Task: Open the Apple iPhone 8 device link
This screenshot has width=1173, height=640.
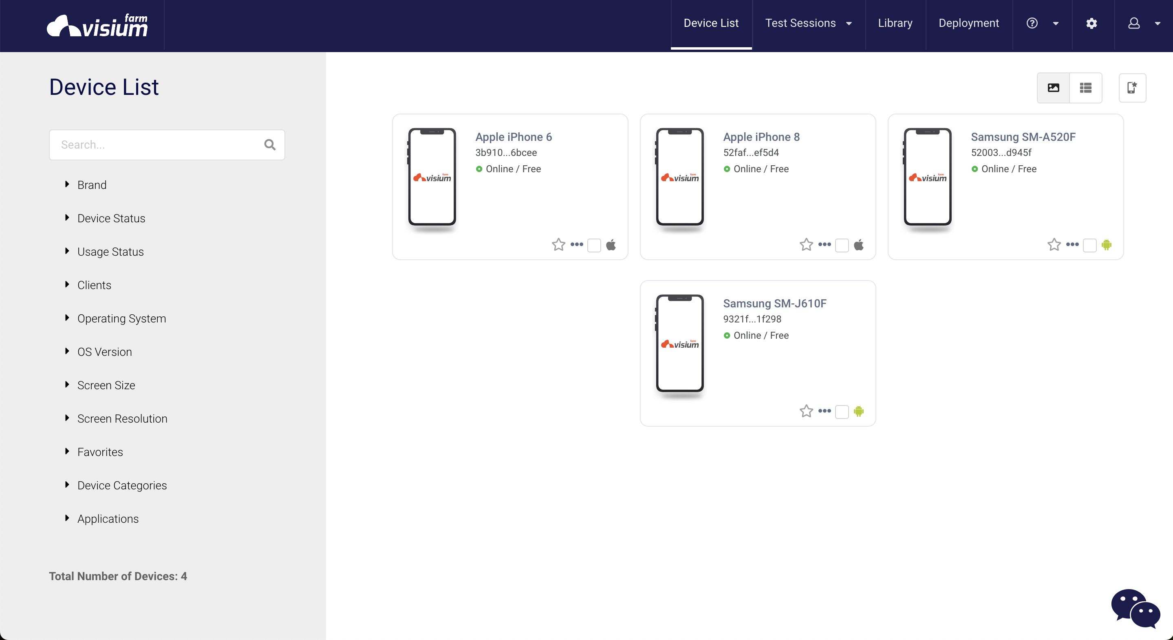Action: click(x=761, y=137)
